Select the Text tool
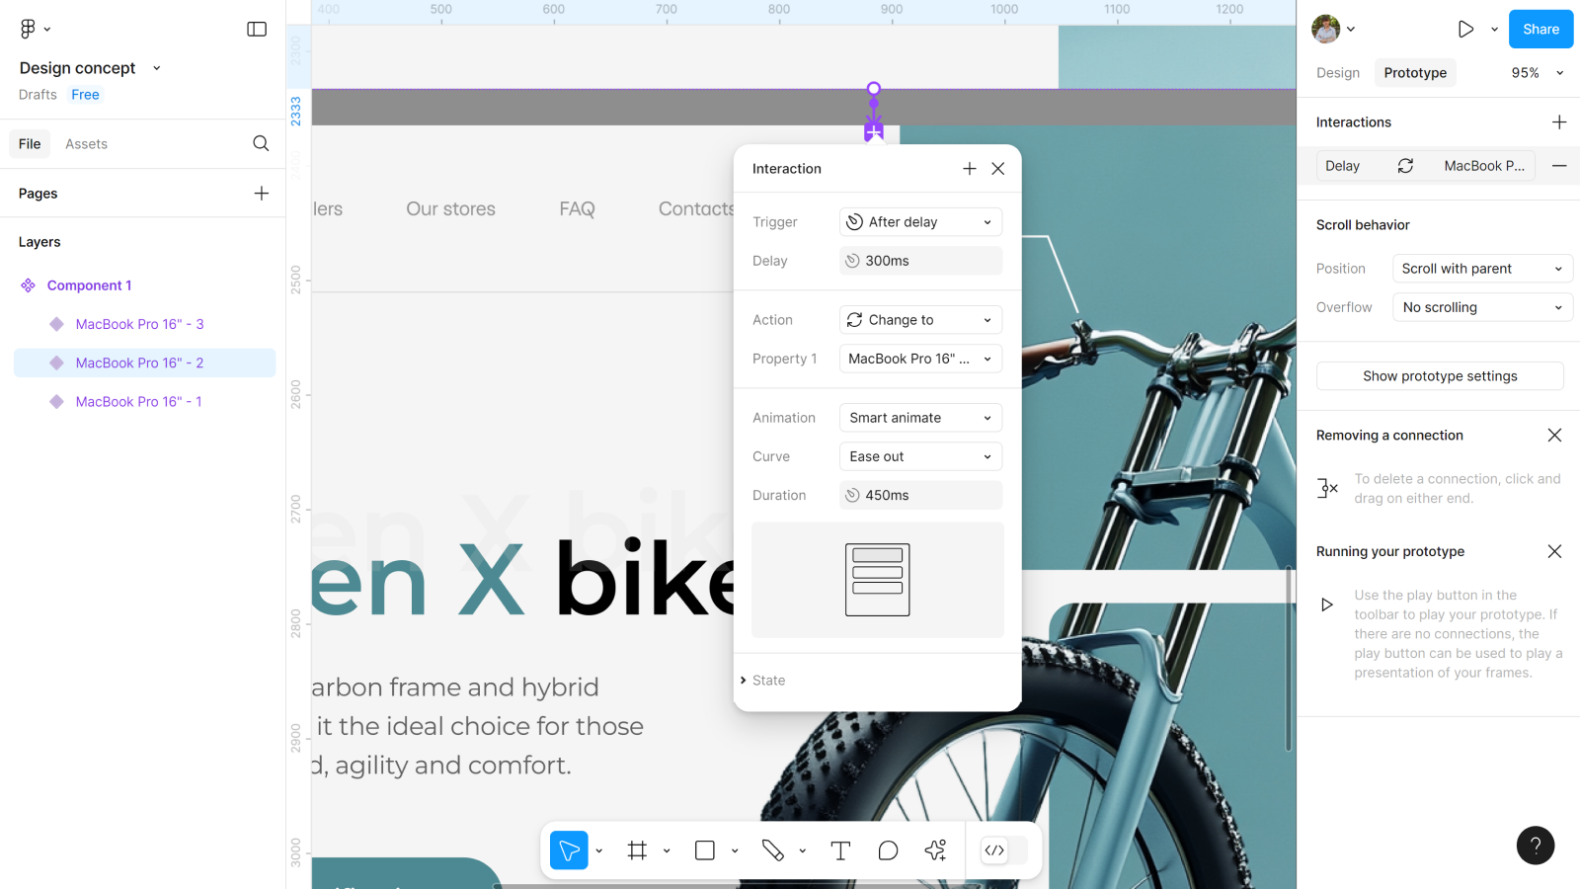The image size is (1580, 889). coord(840,850)
